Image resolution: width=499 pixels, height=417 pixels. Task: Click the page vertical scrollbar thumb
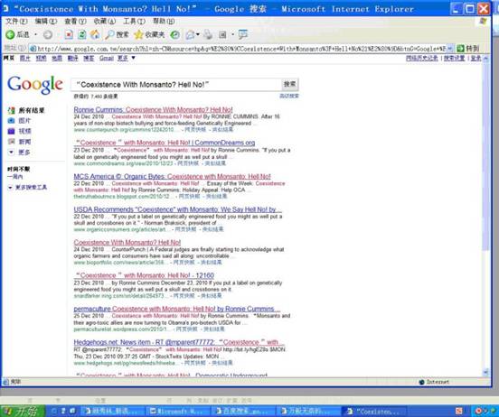click(x=485, y=156)
